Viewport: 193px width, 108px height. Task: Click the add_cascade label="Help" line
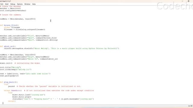click(x=25, y=57)
